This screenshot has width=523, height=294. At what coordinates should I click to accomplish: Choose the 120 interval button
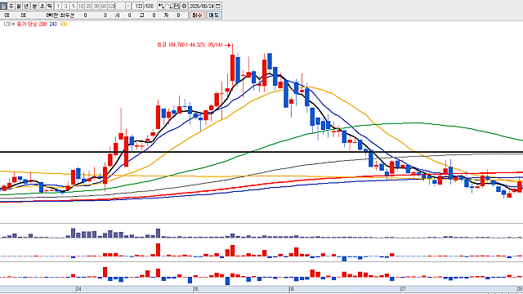[x=112, y=6]
